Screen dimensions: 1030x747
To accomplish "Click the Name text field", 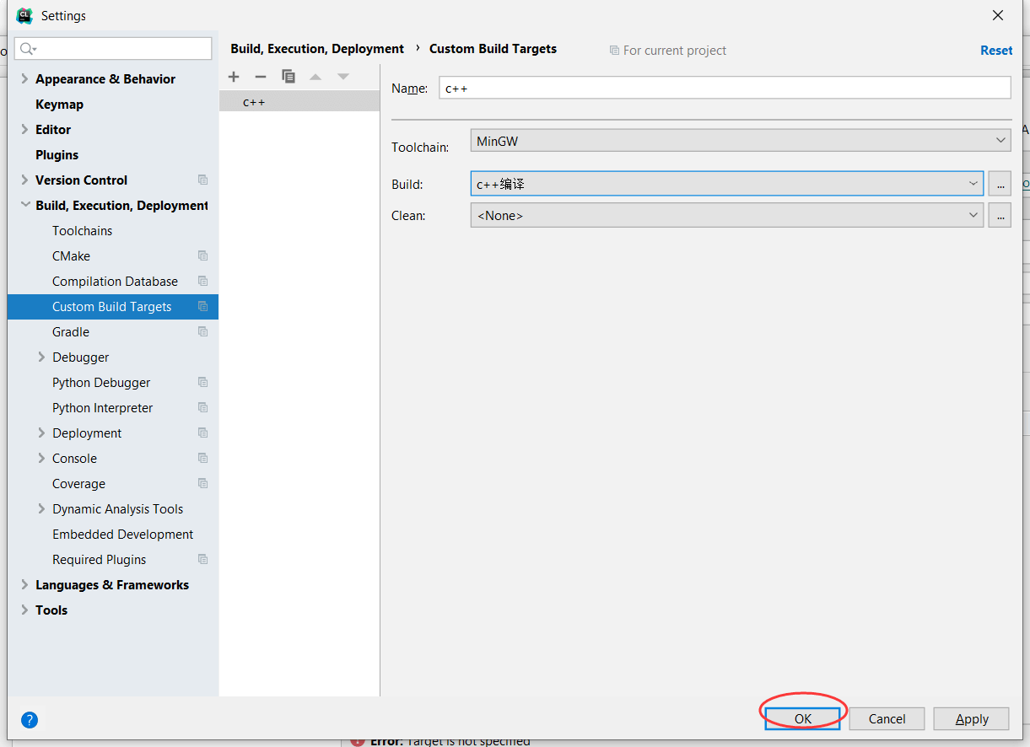I will pos(724,89).
